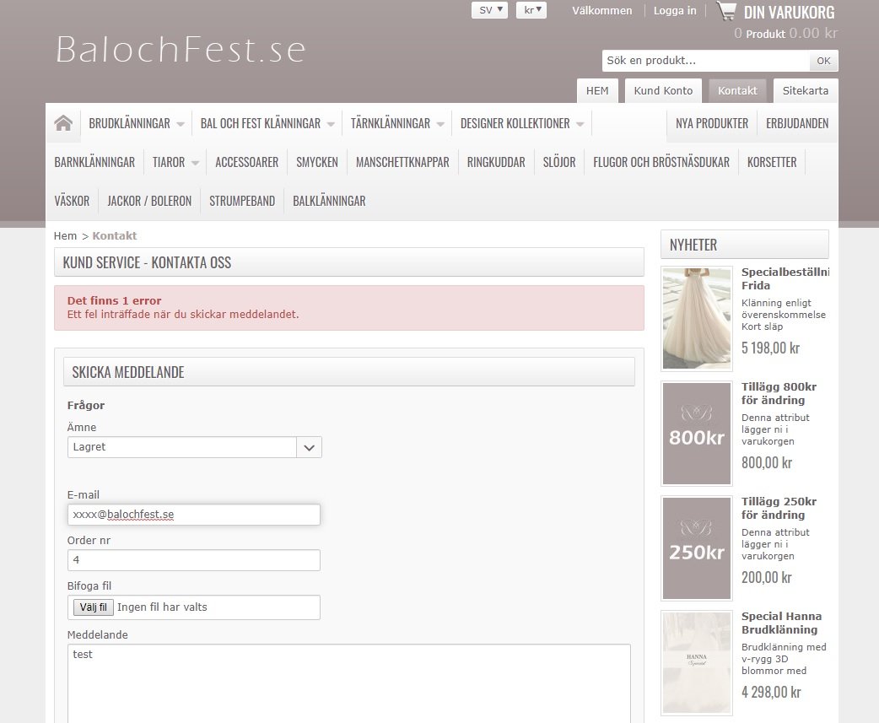Screen dimensions: 879x723
Task: Open Brudklänningar category
Action: tap(130, 123)
